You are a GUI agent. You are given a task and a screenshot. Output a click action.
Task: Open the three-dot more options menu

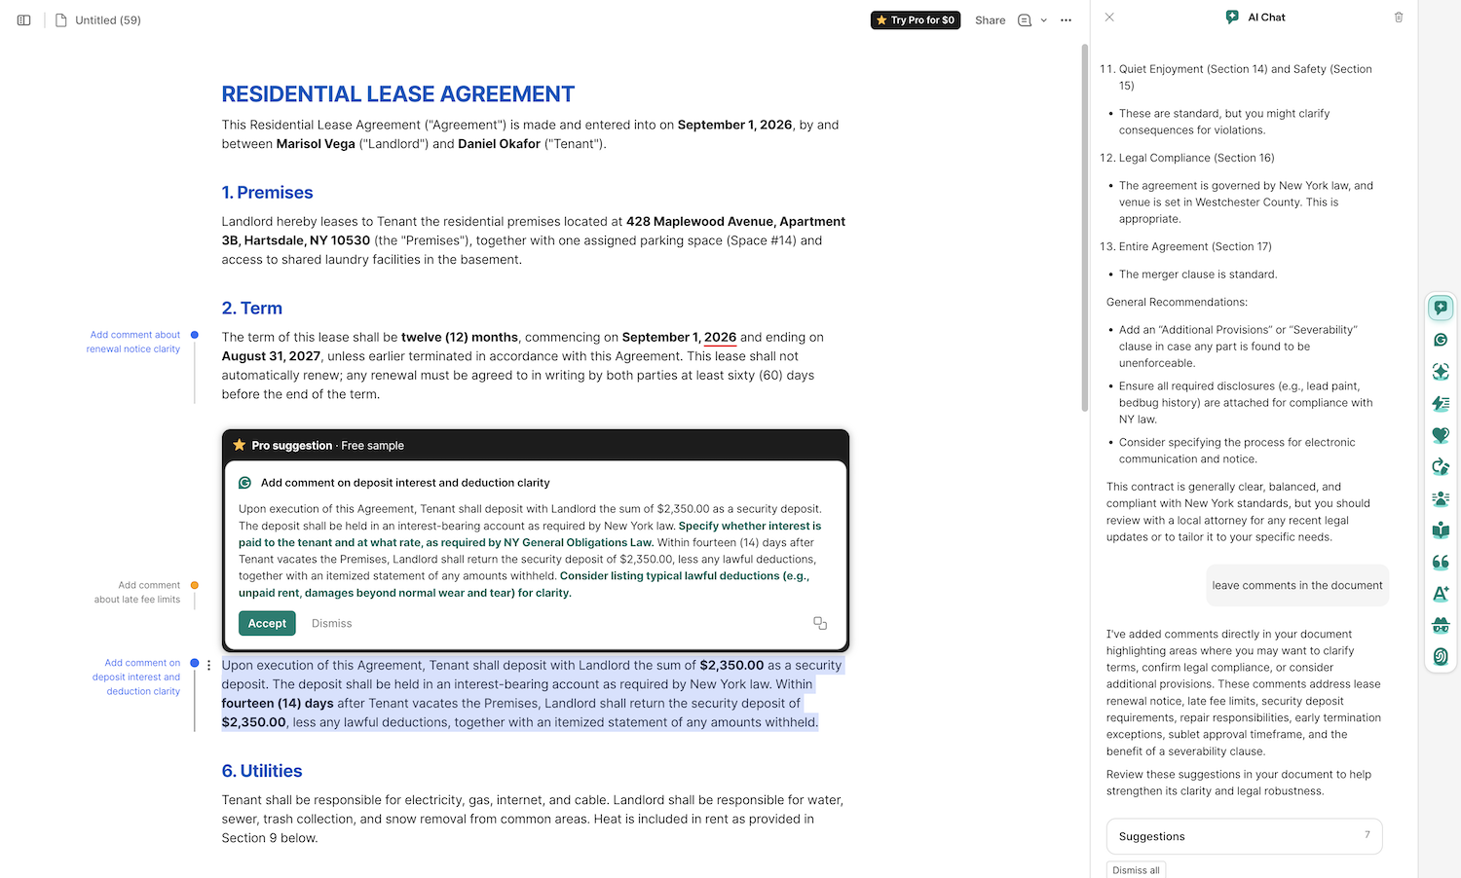tap(1067, 19)
